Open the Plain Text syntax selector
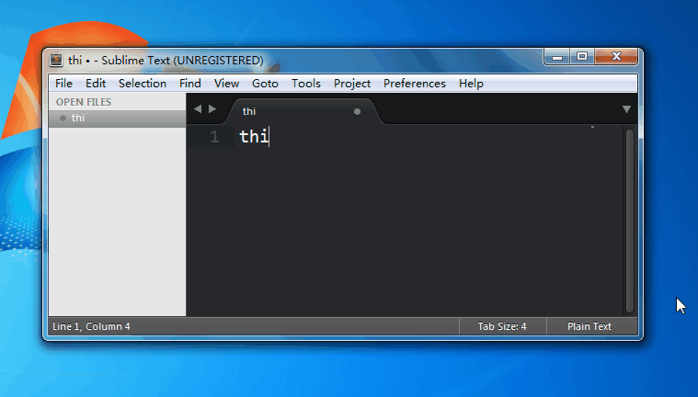698x397 pixels. (589, 326)
